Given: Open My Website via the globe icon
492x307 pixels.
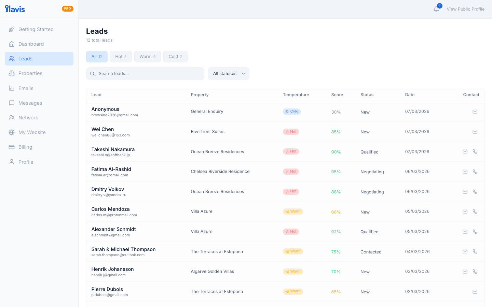Looking at the screenshot, I should (x=11, y=132).
